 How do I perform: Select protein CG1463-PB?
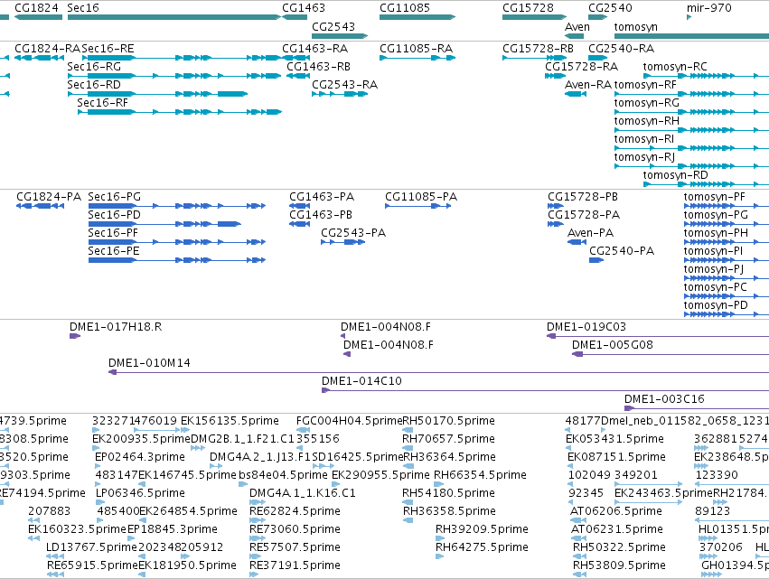[x=321, y=215]
